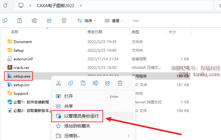Image resolution: width=221 pixels, height=140 pixels.
Task: Select the Support folder
Action: 21,94
